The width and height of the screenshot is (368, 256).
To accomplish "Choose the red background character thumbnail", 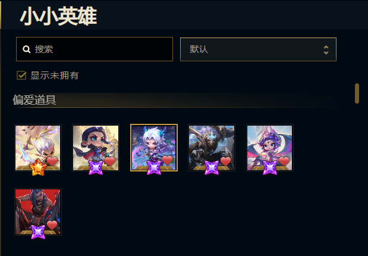I will [x=38, y=212].
